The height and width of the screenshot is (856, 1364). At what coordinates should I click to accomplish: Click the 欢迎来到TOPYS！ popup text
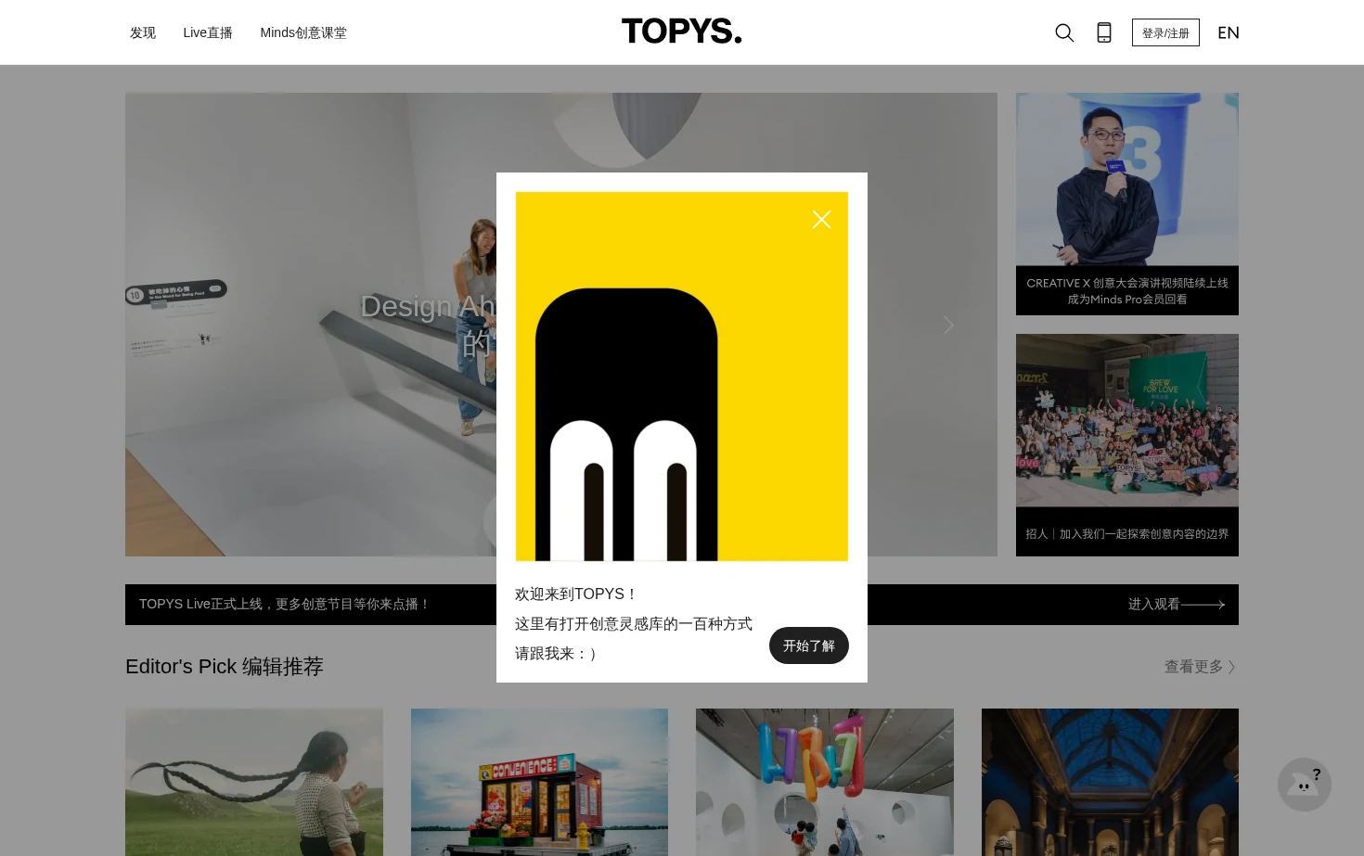(x=576, y=594)
